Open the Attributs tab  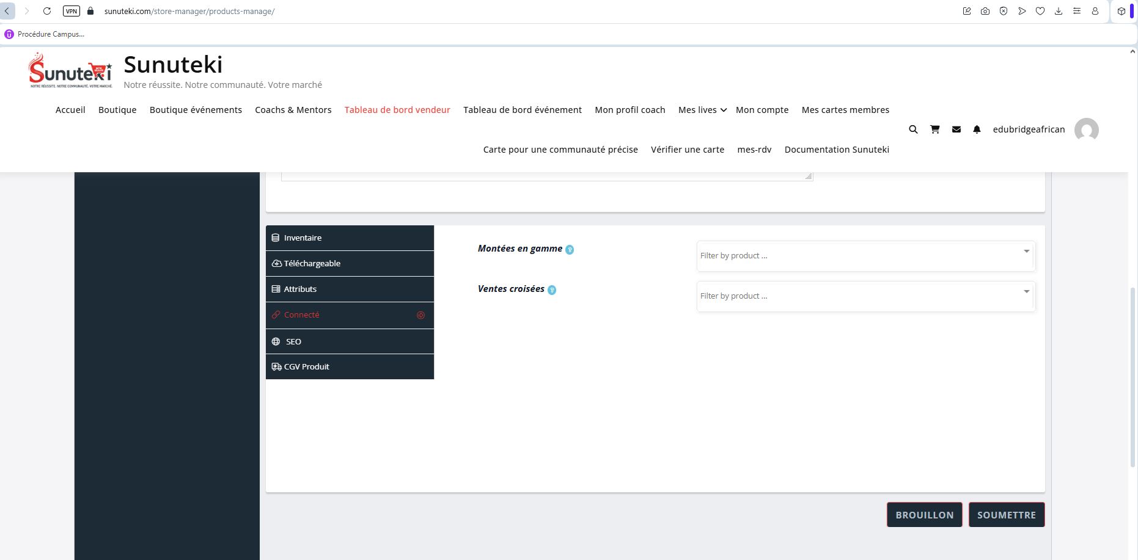point(350,289)
